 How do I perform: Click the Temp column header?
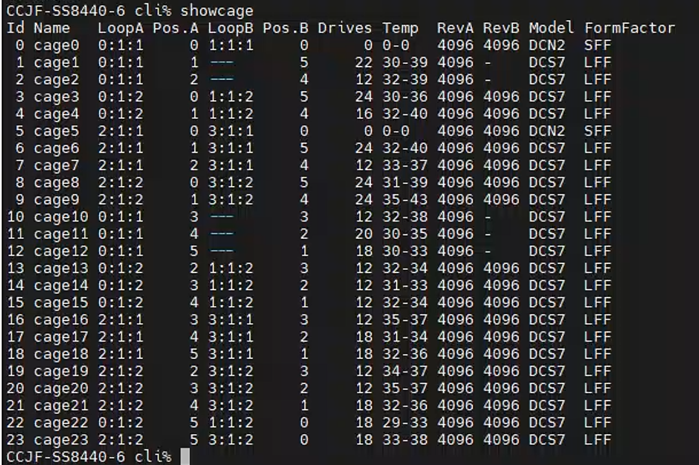400,28
